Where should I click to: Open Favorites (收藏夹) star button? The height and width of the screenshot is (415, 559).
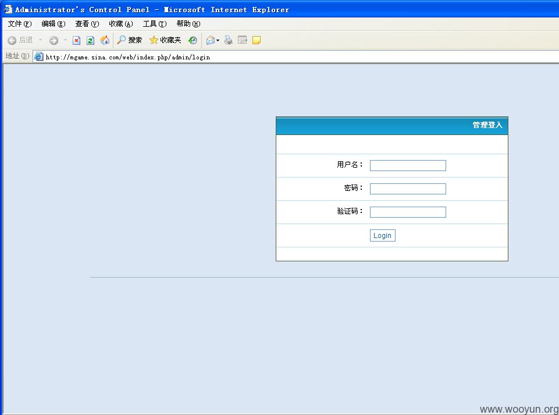(165, 40)
